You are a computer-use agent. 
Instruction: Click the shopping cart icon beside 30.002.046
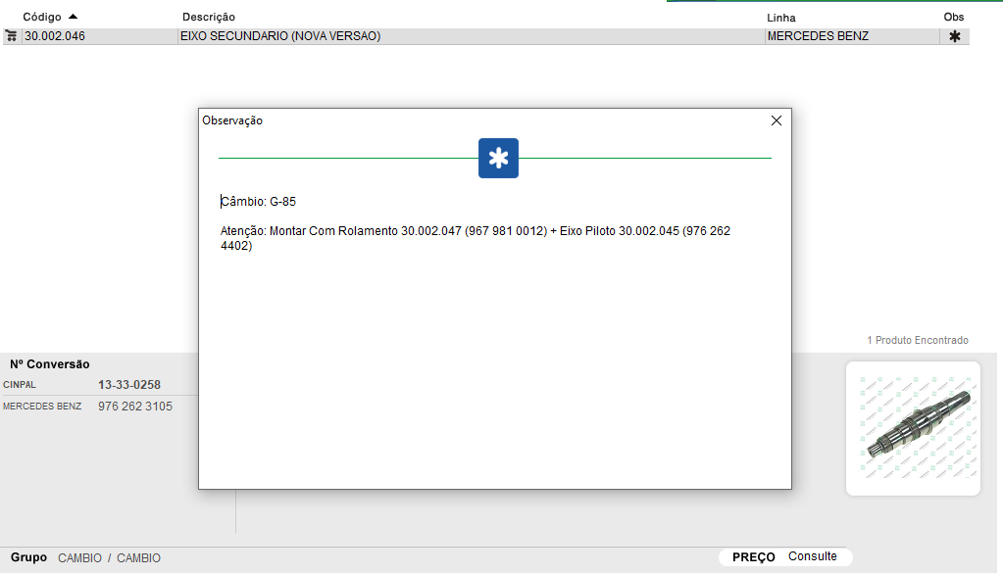click(x=11, y=36)
